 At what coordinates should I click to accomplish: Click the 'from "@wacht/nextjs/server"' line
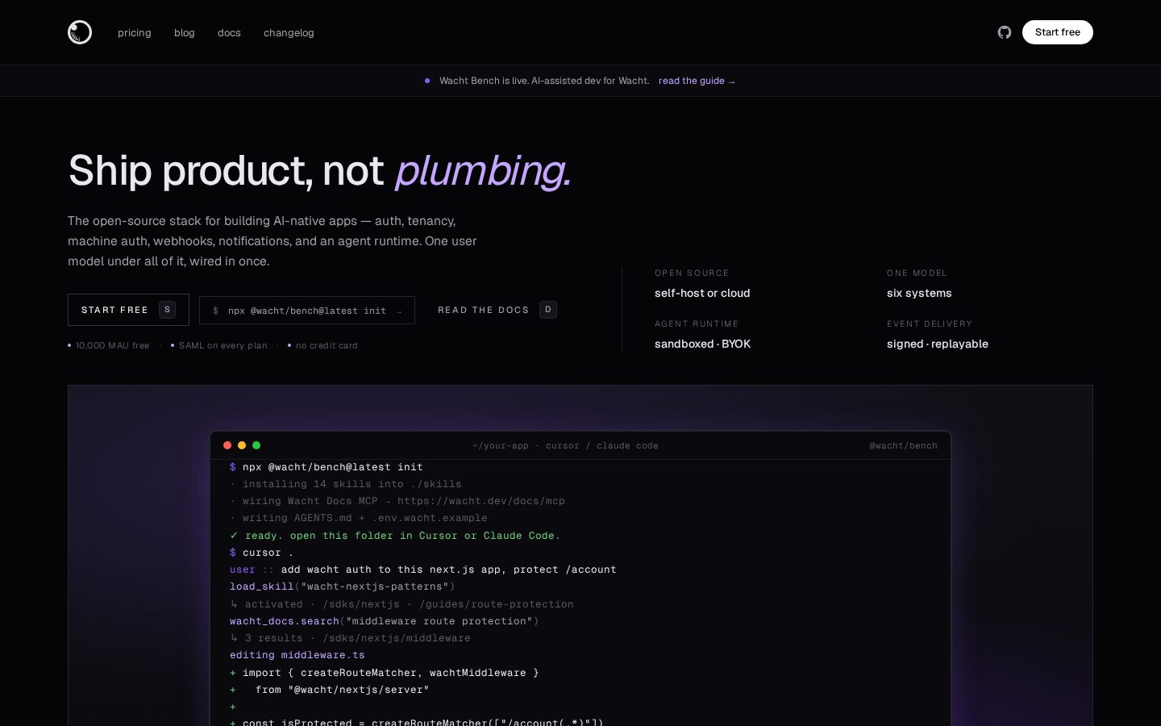tap(330, 690)
